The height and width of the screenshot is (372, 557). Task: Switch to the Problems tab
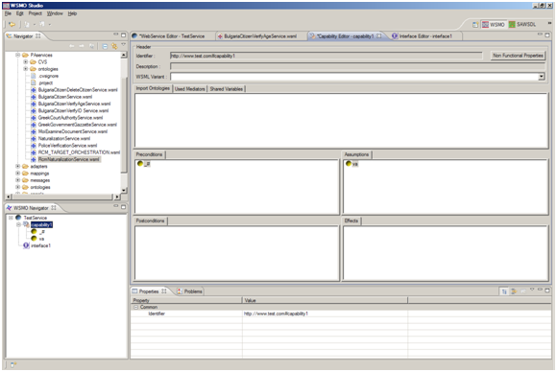190,291
